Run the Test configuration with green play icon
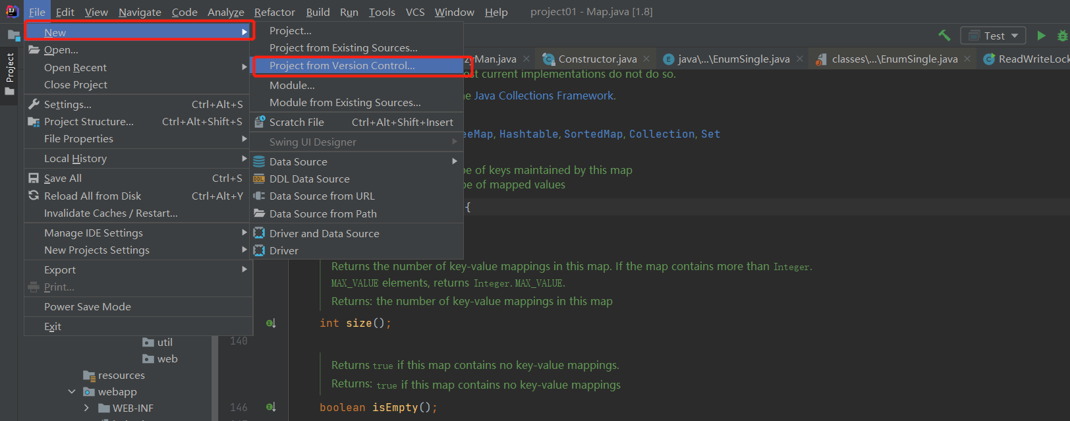This screenshot has width=1070, height=421. point(1042,36)
